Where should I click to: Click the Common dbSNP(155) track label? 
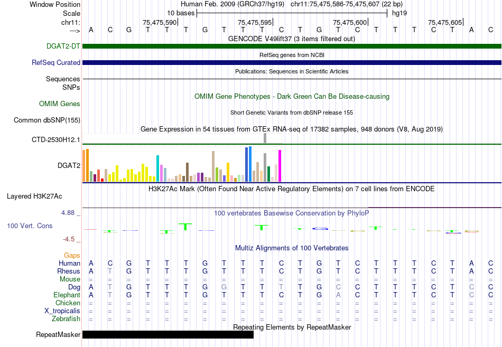coord(47,120)
